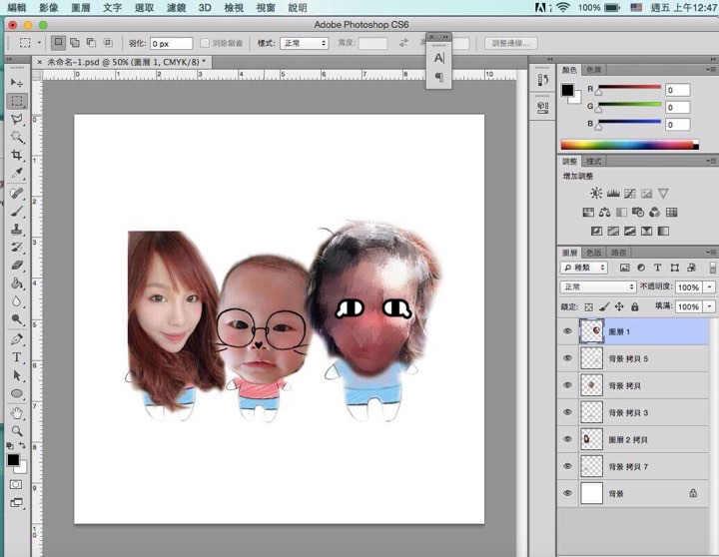719x557 pixels.
Task: Open the 濾鏡 menu
Action: pos(177,7)
